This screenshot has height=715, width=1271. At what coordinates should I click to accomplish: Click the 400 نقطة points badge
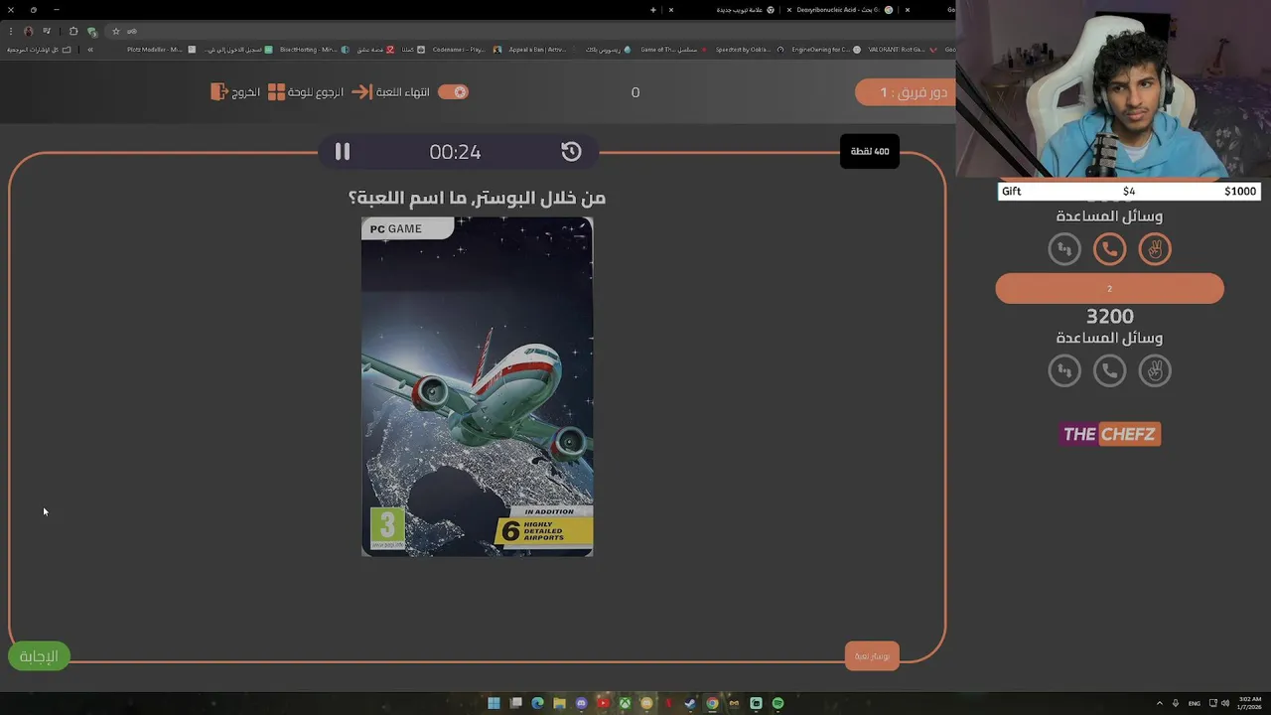(870, 151)
